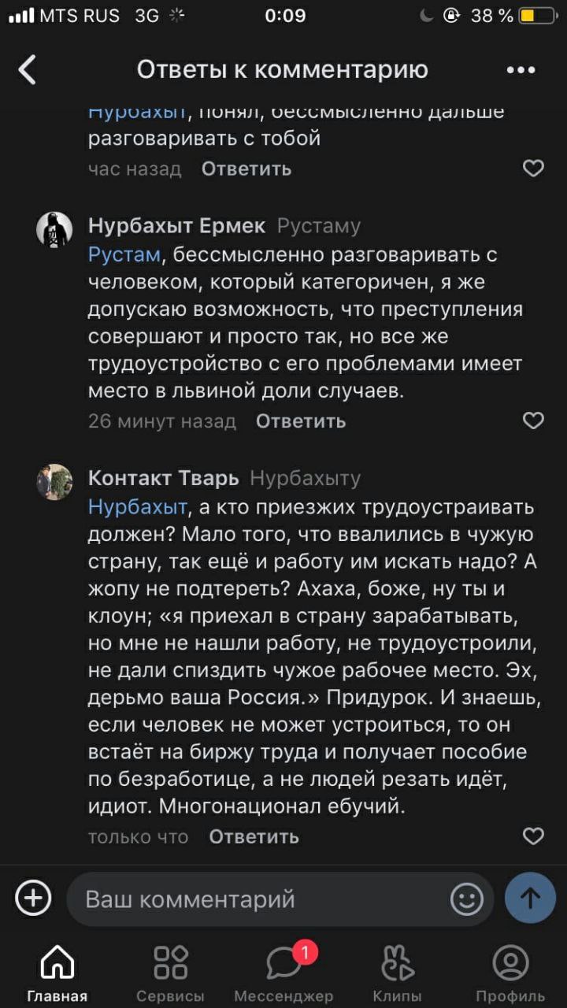The image size is (567, 1008).
Task: Open the Клипы tab
Action: point(397,974)
